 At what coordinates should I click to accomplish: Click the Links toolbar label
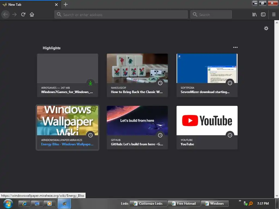click(125, 204)
